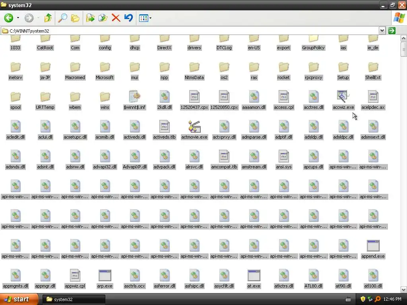Select the ShellExt folder
The image size is (407, 305).
point(373,71)
